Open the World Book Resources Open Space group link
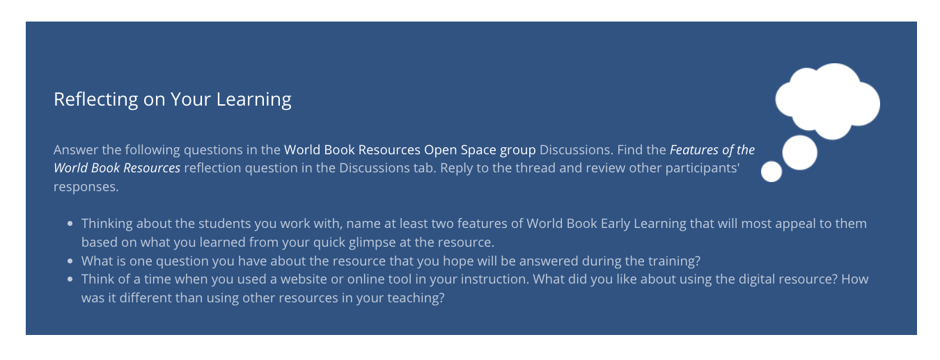 [x=410, y=149]
